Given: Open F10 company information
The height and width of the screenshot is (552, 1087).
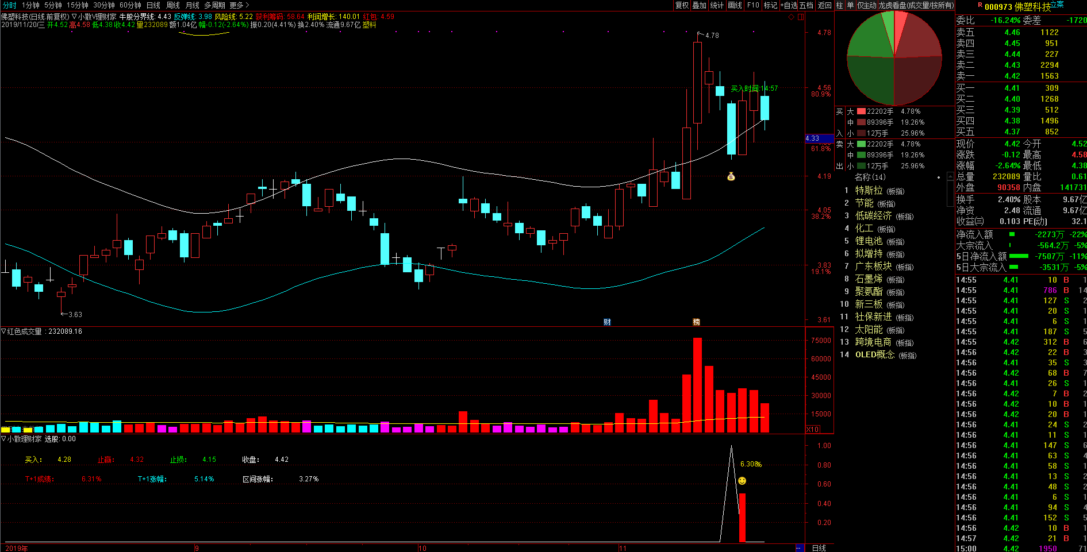Looking at the screenshot, I should (753, 5).
